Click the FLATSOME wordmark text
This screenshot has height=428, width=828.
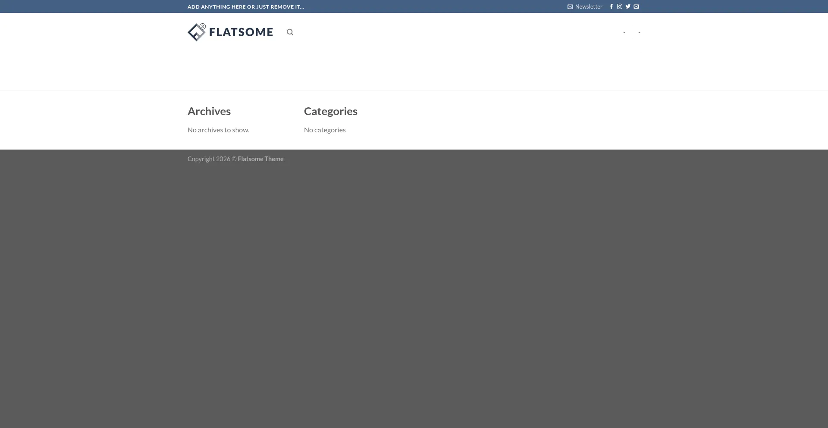click(241, 32)
